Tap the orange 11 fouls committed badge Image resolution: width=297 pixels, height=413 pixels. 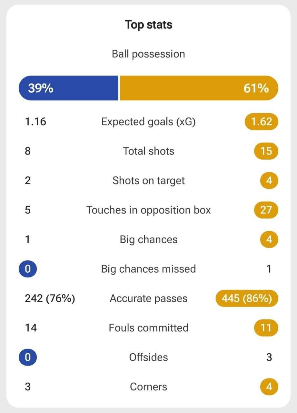click(266, 328)
